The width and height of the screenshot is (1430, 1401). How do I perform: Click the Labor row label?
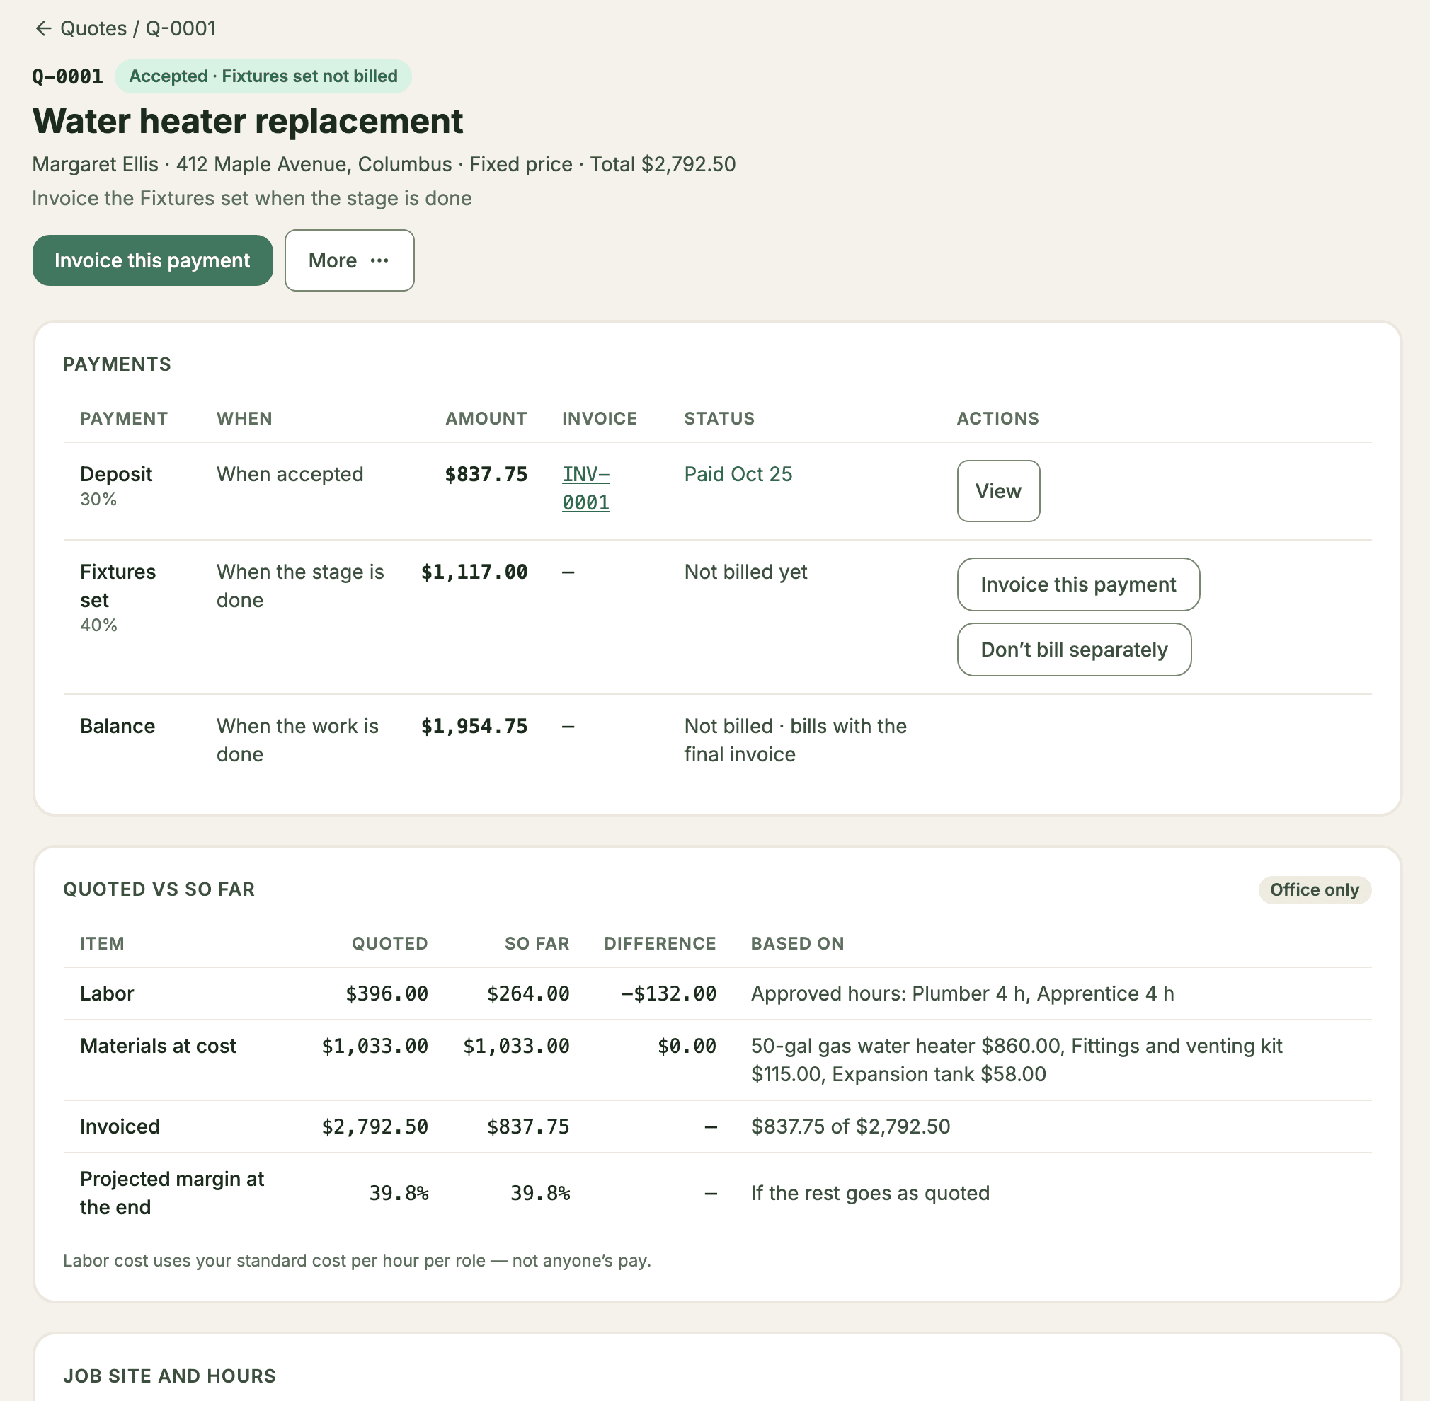coord(107,993)
